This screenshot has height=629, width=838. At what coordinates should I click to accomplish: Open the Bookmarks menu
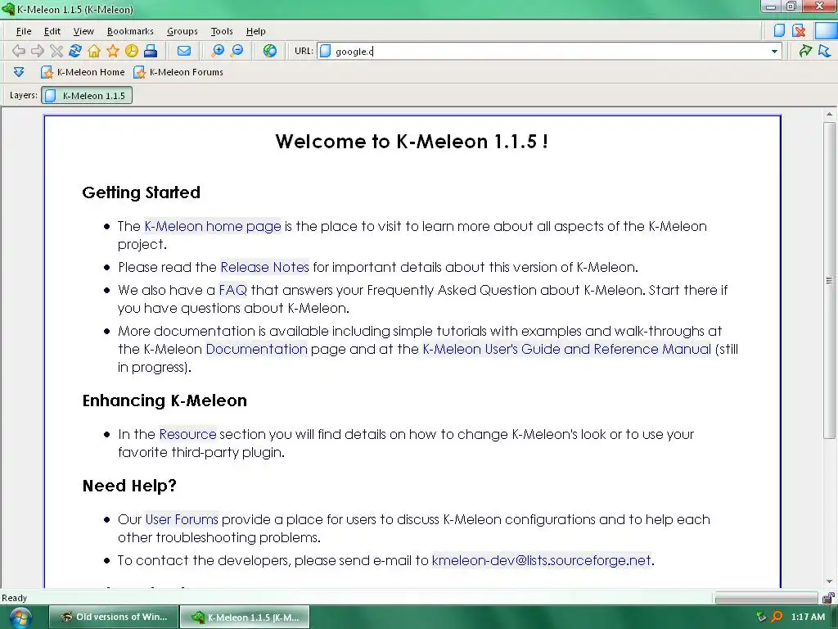tap(130, 31)
